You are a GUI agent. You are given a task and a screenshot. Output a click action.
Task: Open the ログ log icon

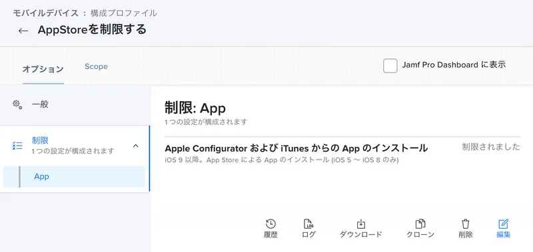(308, 224)
